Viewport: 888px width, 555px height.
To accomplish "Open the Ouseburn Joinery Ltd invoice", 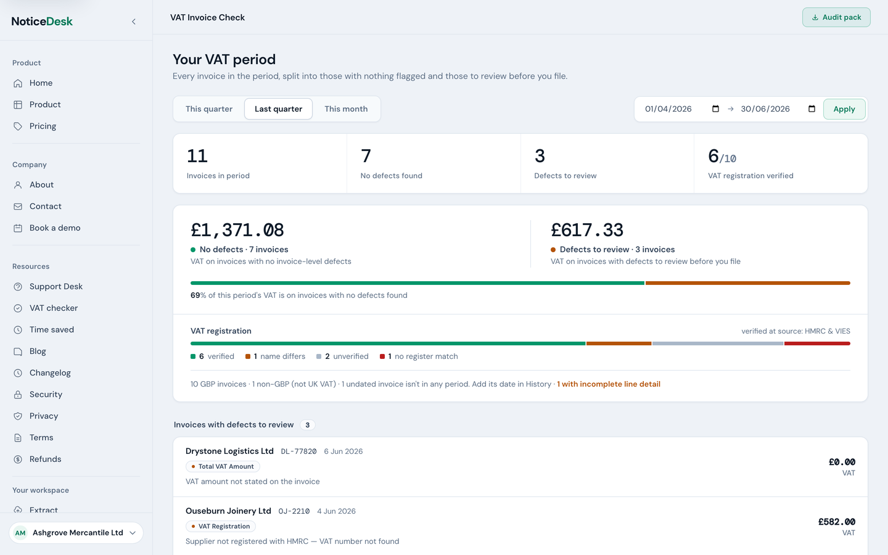I will (x=520, y=527).
